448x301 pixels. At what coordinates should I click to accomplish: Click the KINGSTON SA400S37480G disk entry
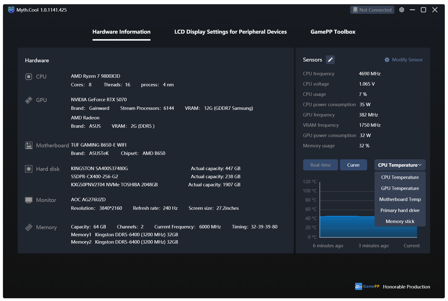pos(99,168)
